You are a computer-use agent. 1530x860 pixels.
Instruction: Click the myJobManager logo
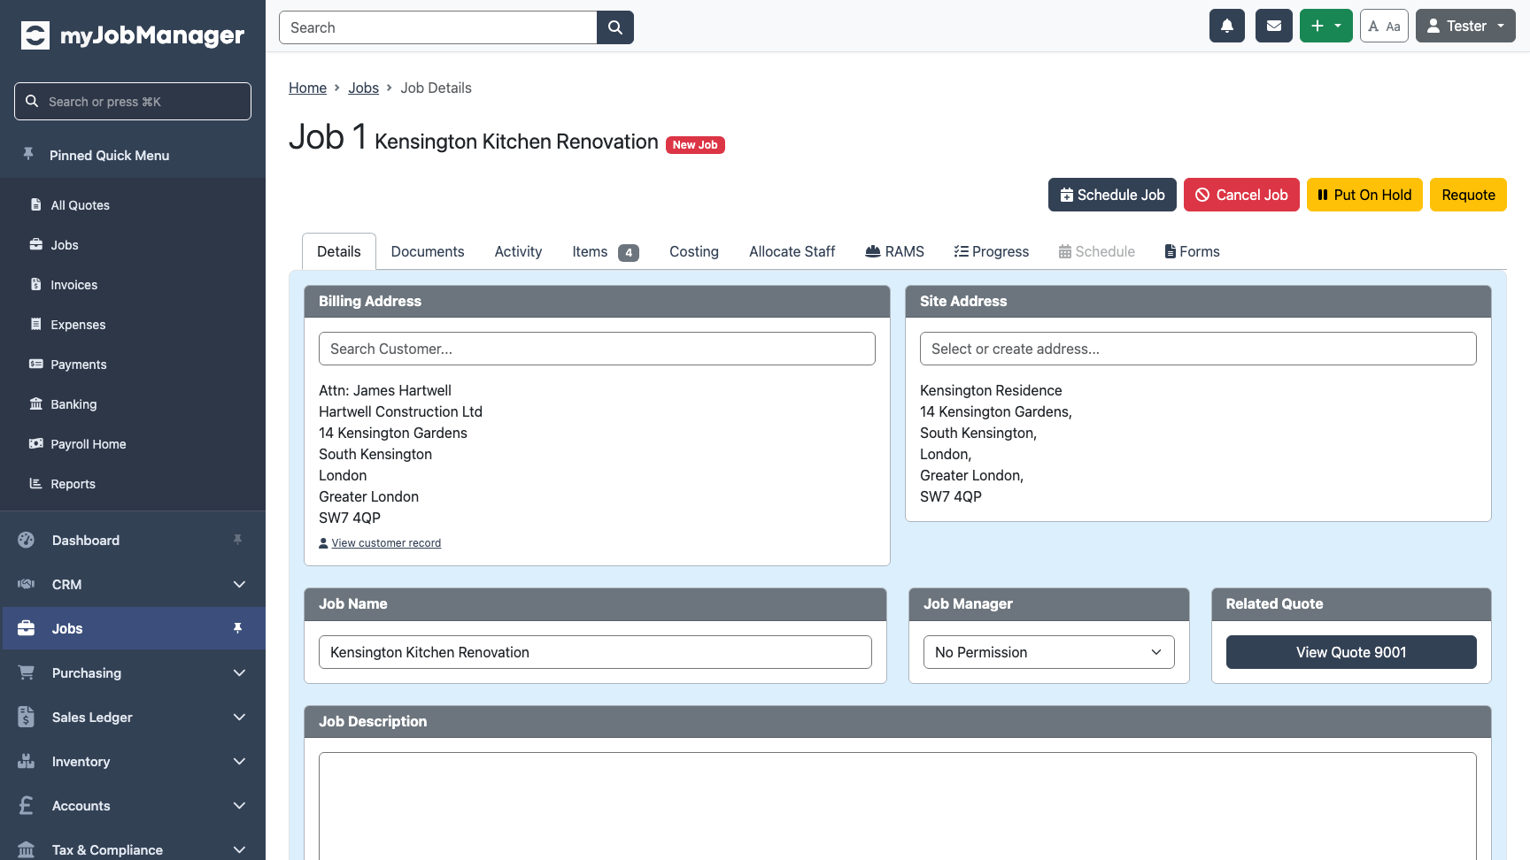tap(133, 35)
